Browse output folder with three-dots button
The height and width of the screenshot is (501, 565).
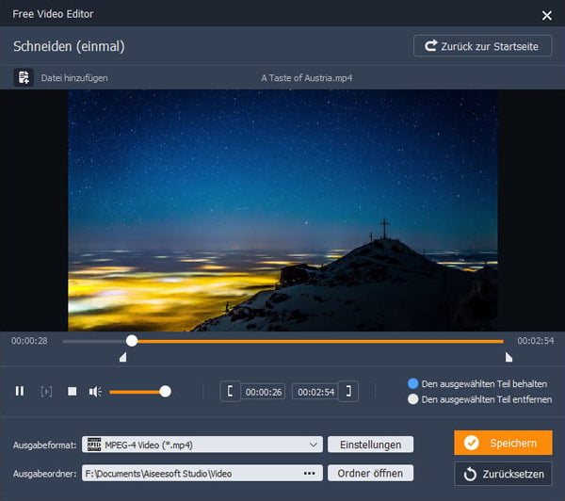click(309, 474)
